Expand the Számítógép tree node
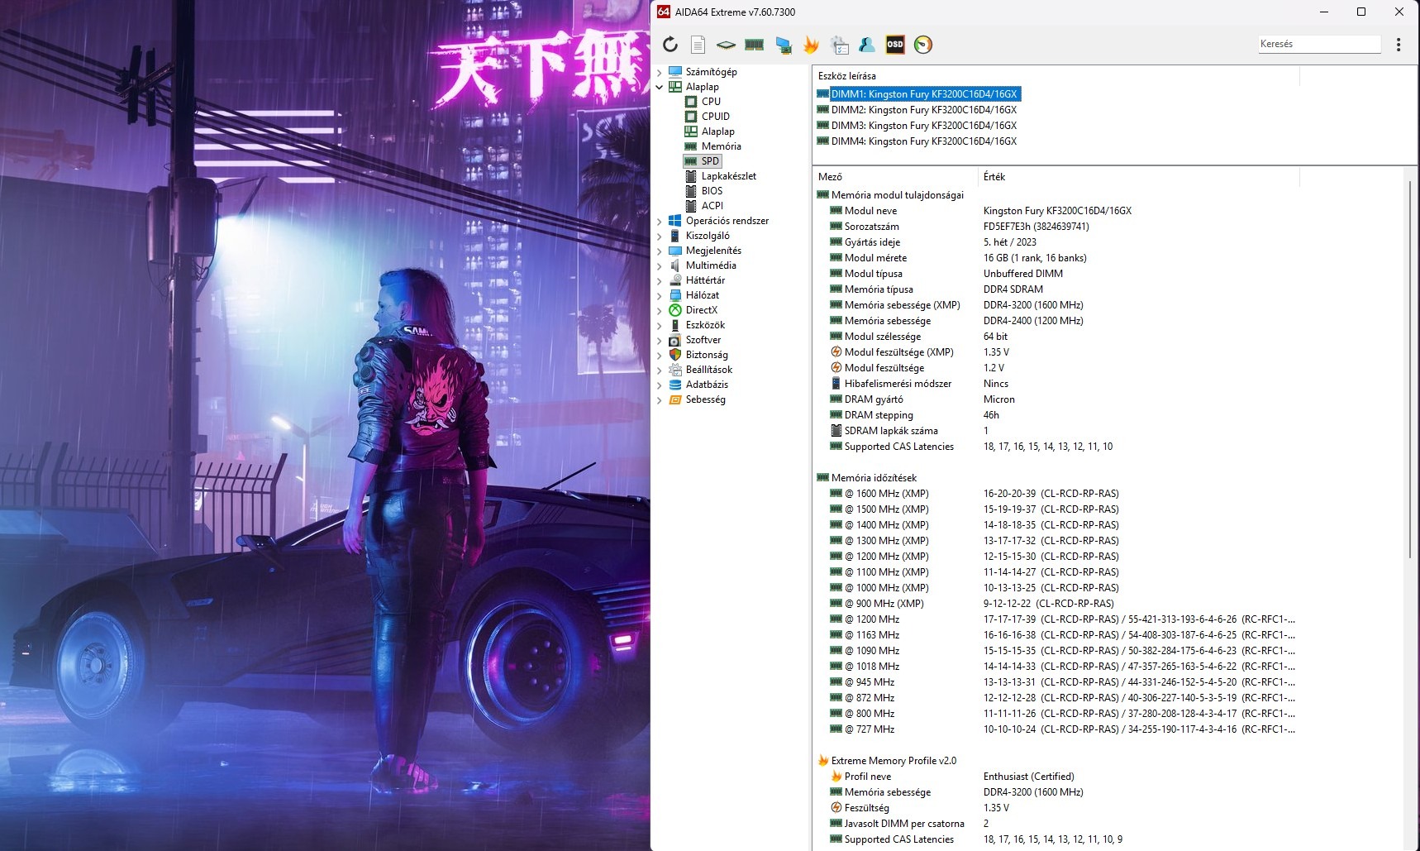 click(659, 72)
